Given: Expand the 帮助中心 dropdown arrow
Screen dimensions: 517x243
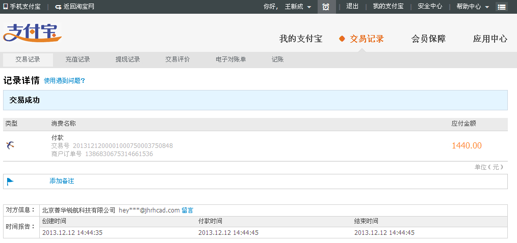Looking at the screenshot, I should coord(487,7).
